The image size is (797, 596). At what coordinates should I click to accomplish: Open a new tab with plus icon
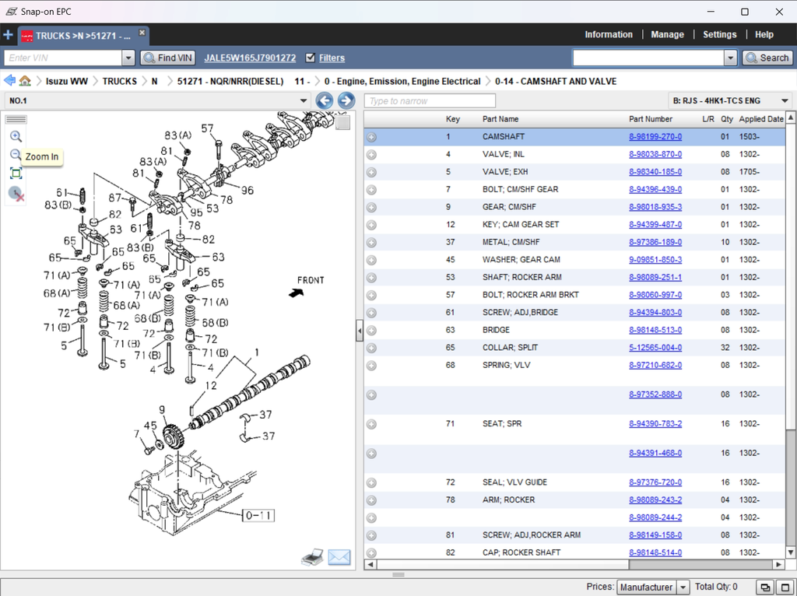[8, 35]
